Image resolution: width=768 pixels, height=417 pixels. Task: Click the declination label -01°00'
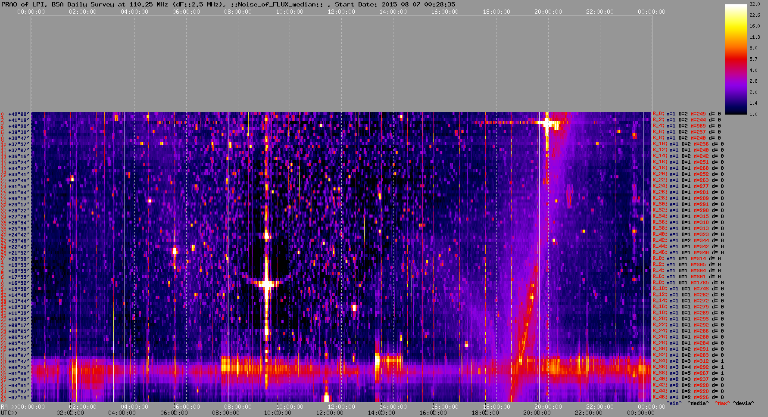19,373
